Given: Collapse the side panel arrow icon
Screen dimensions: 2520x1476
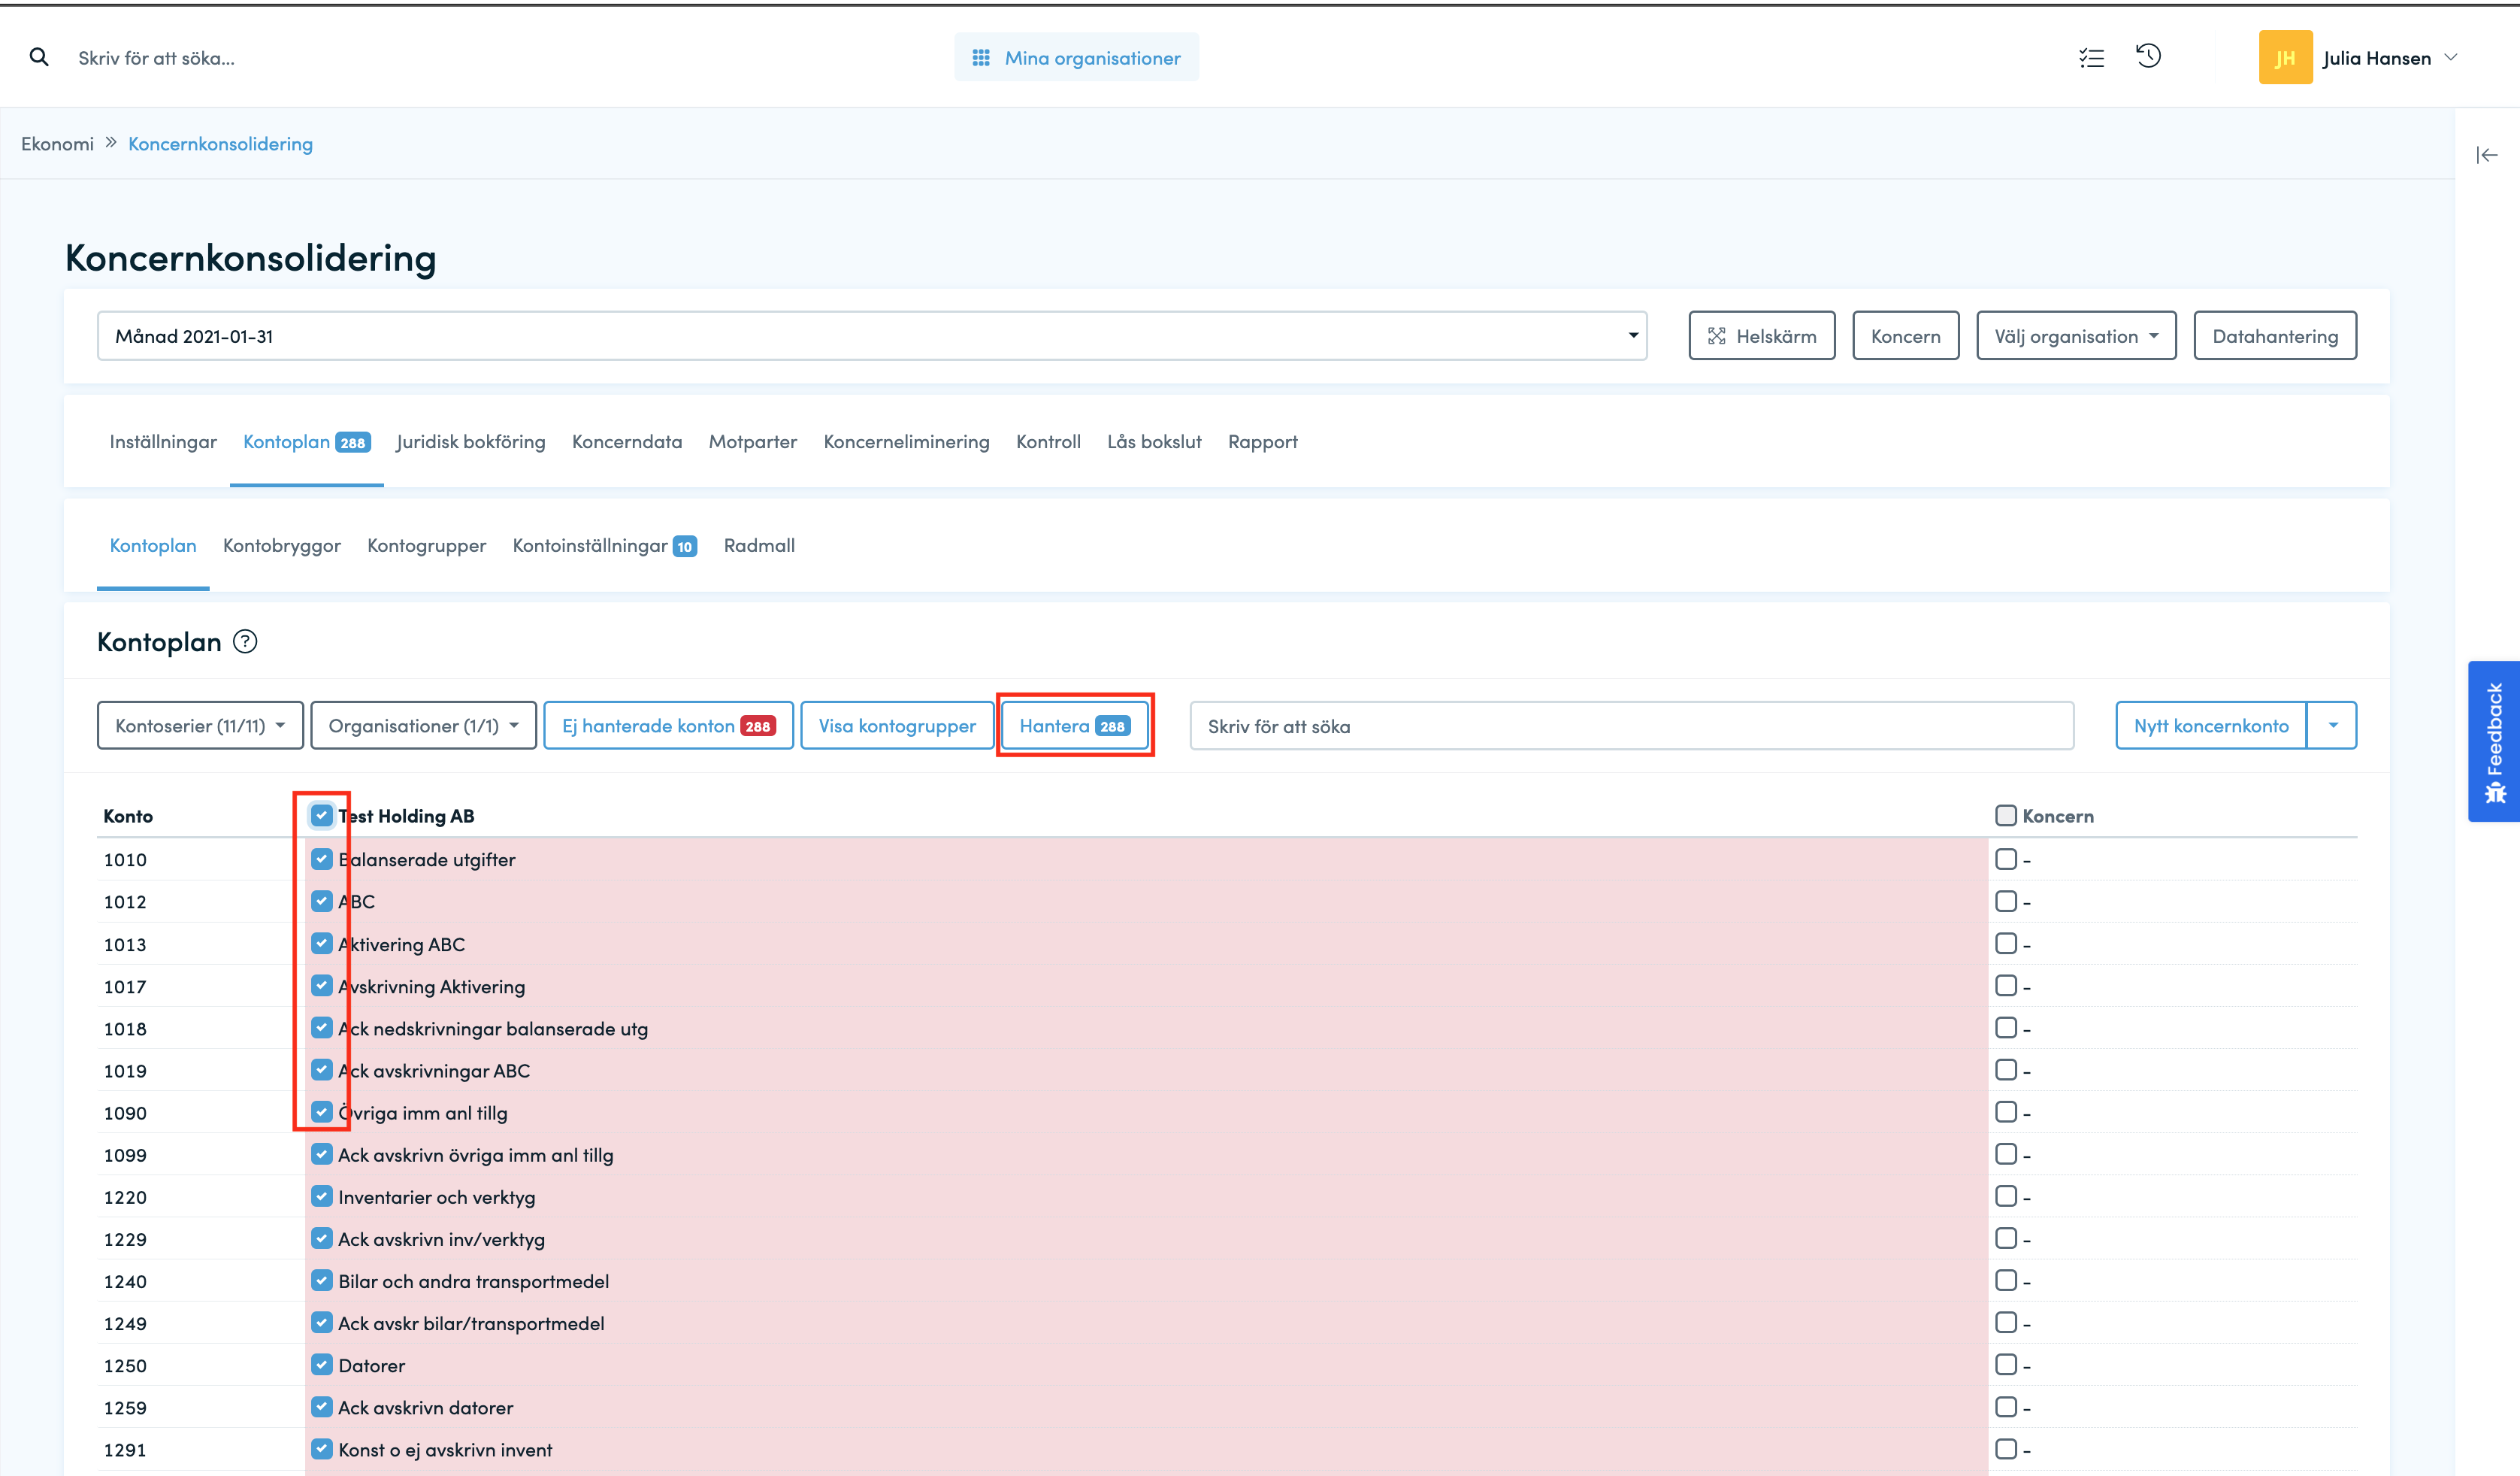Looking at the screenshot, I should pos(2487,155).
